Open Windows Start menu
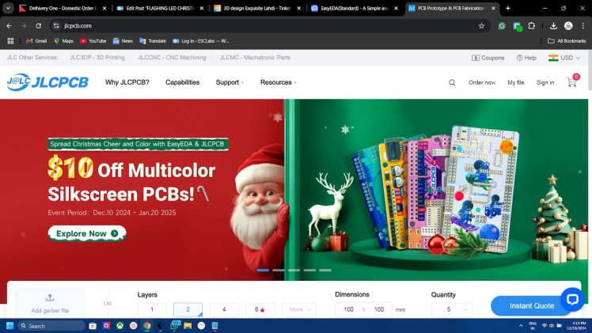Image resolution: width=592 pixels, height=333 pixels. point(9,325)
